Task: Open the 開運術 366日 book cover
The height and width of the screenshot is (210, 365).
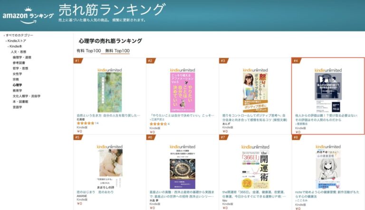Action: point(255,170)
